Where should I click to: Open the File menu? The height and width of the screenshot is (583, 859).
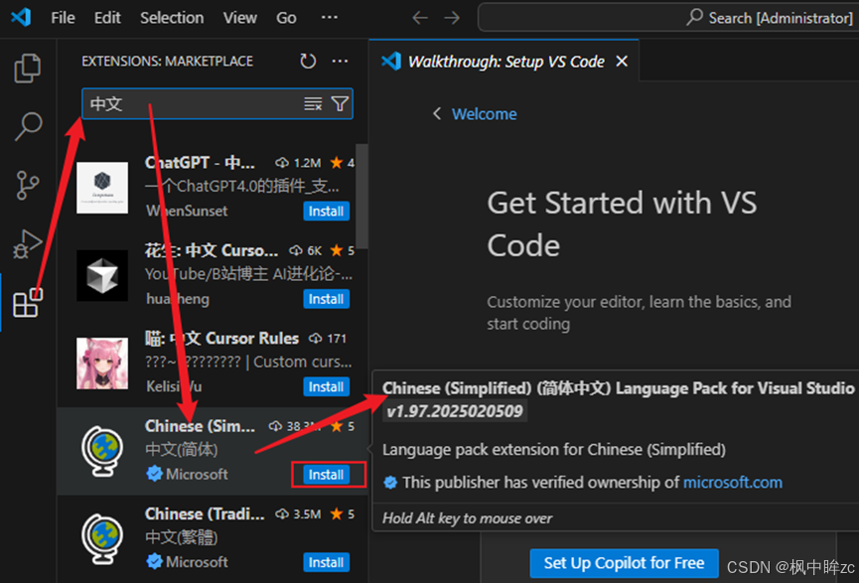click(63, 18)
